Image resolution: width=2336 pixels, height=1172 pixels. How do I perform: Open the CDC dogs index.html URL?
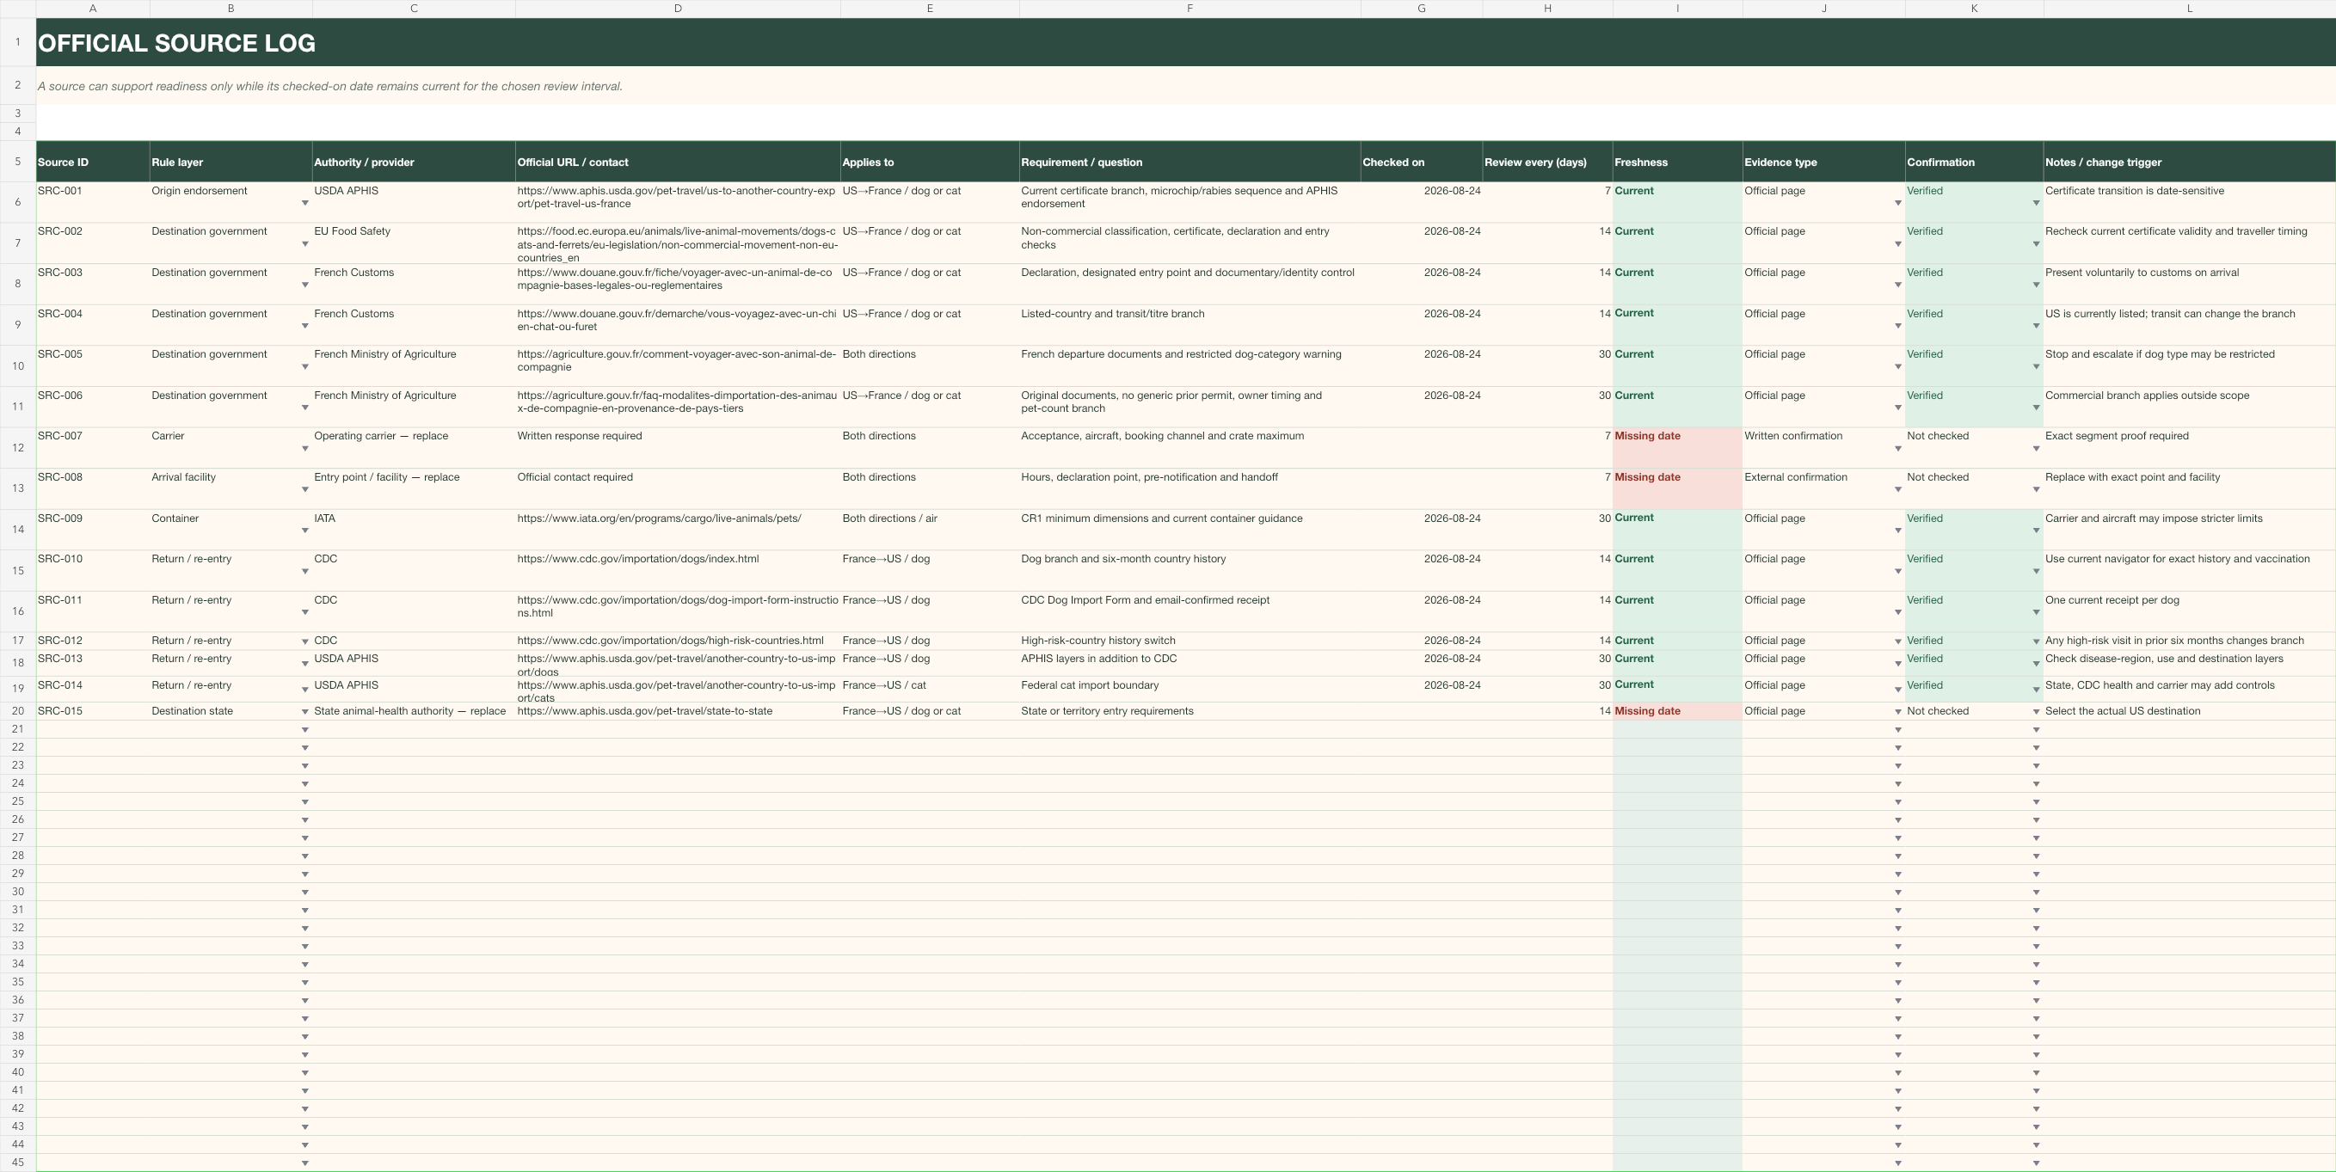(638, 558)
